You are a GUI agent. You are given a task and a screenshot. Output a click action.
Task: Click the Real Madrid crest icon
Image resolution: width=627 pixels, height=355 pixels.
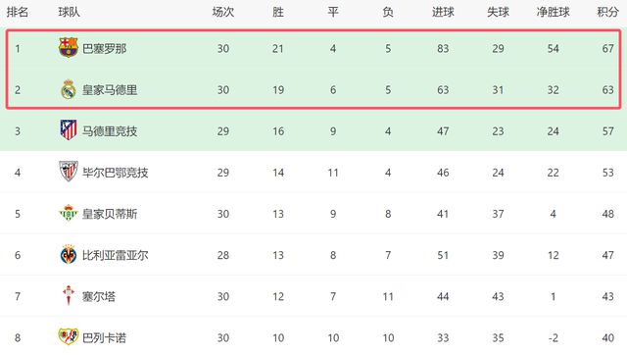pyautogui.click(x=68, y=89)
